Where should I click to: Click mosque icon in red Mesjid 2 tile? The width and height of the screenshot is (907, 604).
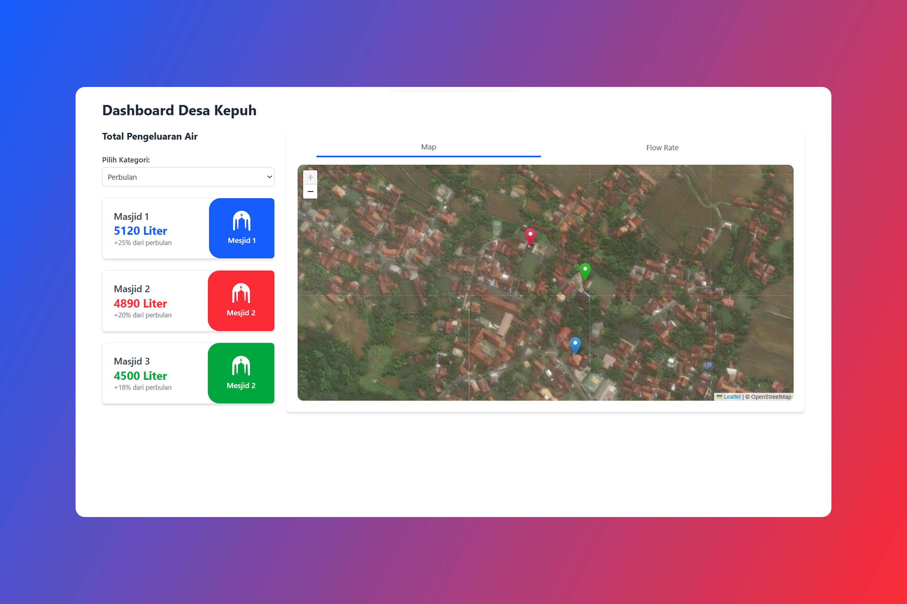(241, 294)
